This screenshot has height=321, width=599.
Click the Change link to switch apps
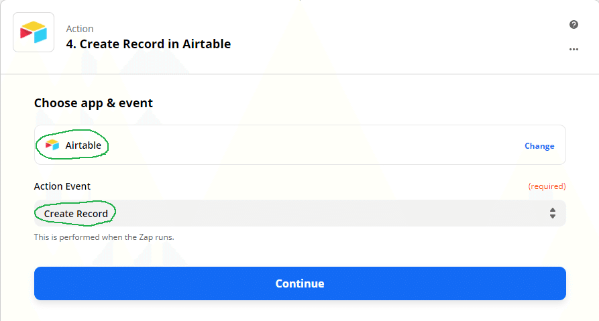(x=539, y=145)
